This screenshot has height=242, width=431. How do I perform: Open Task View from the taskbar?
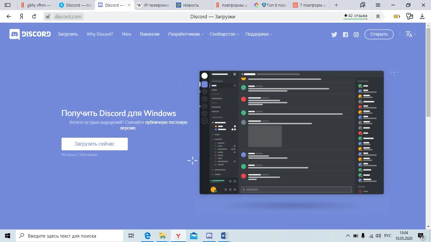click(x=131, y=236)
